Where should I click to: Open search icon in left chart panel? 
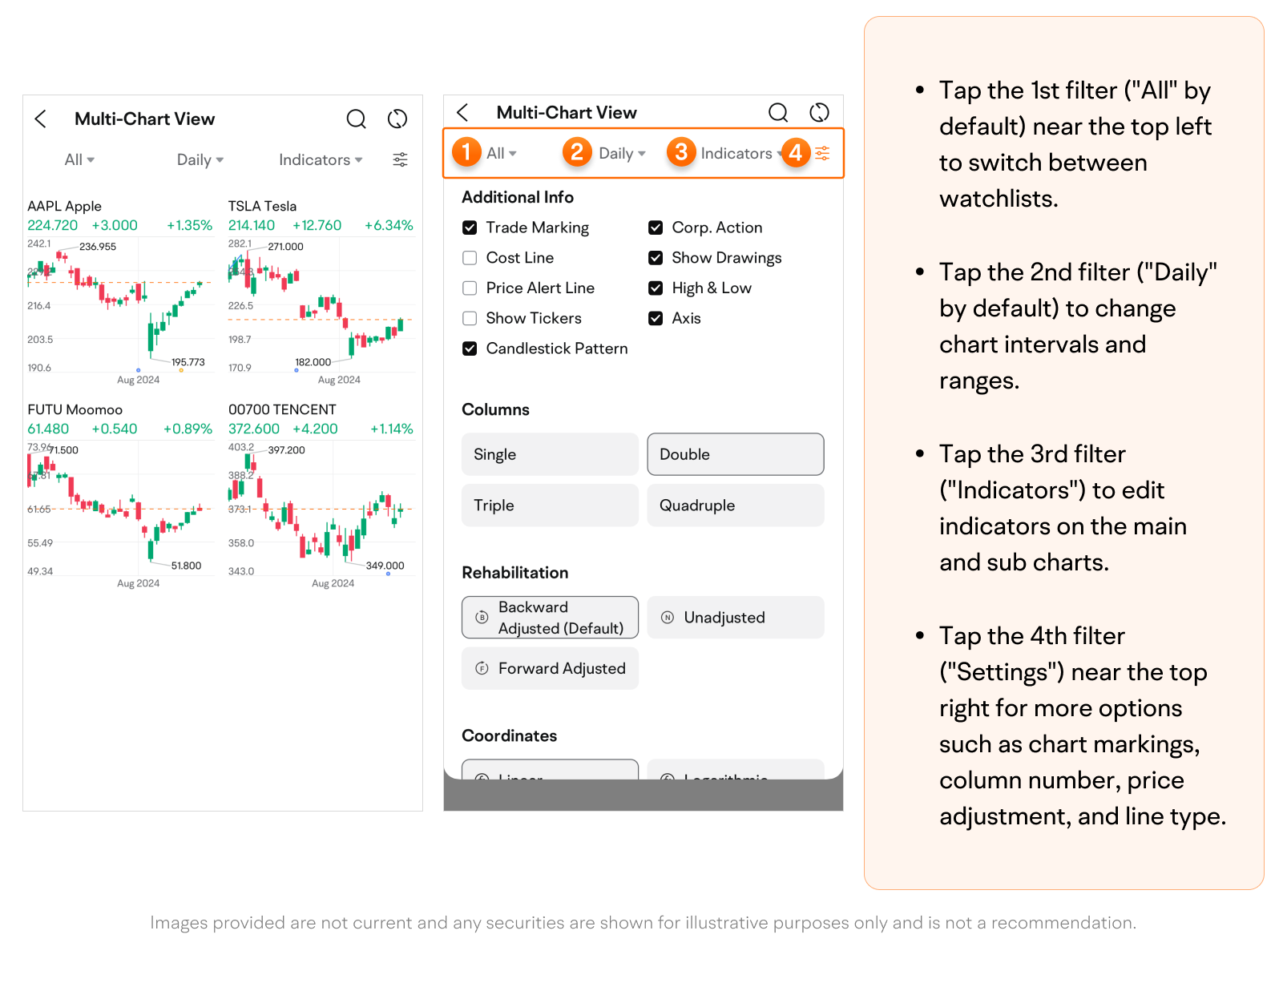click(356, 119)
